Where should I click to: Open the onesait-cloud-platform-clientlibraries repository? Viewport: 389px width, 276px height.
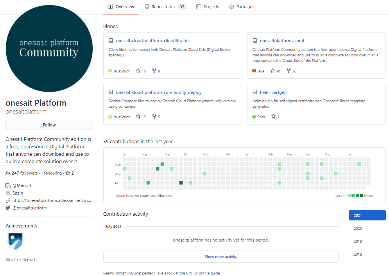(x=153, y=41)
